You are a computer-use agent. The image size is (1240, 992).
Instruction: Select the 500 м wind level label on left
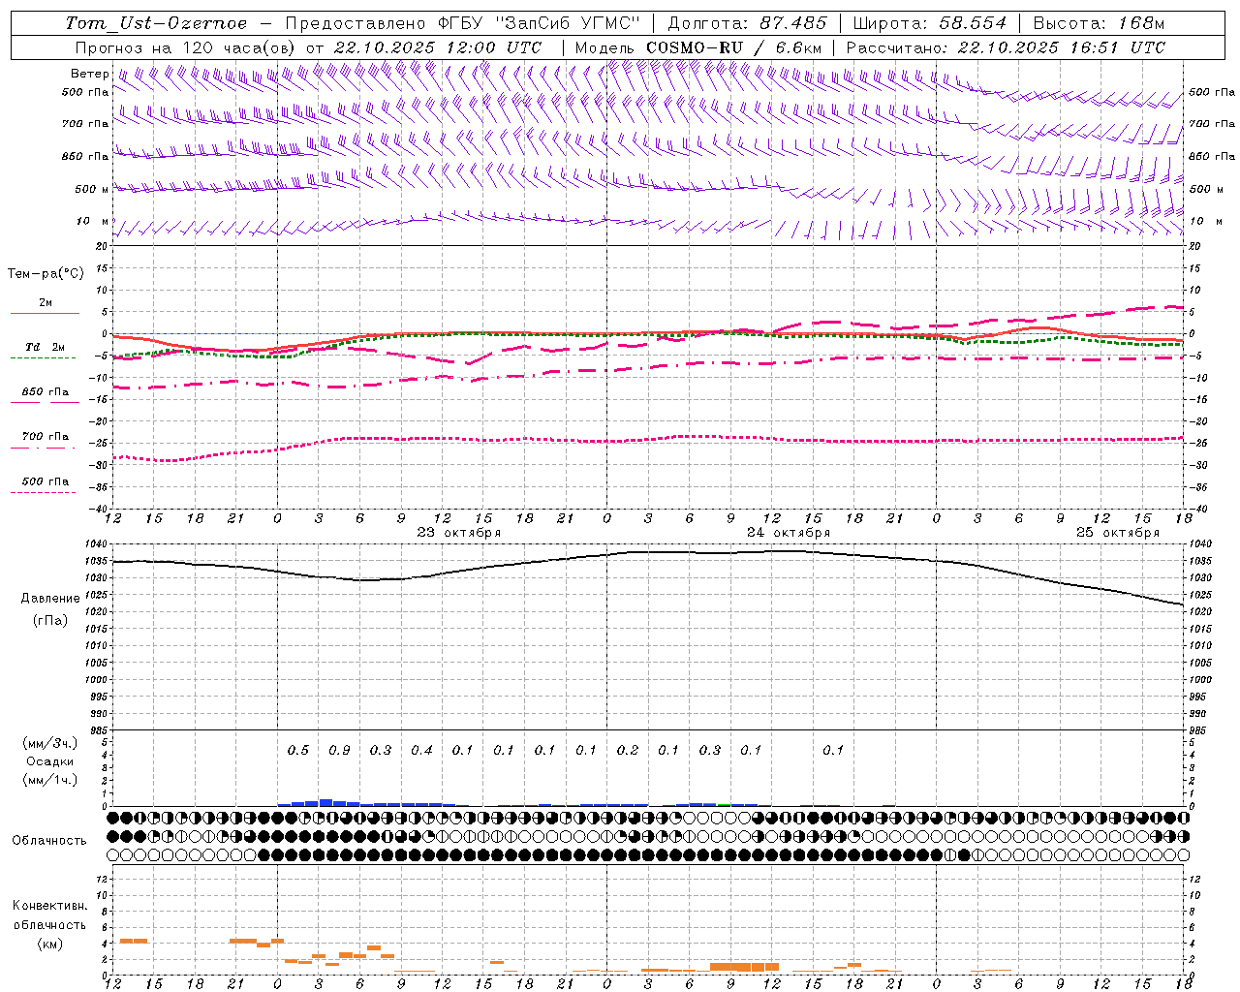(92, 189)
